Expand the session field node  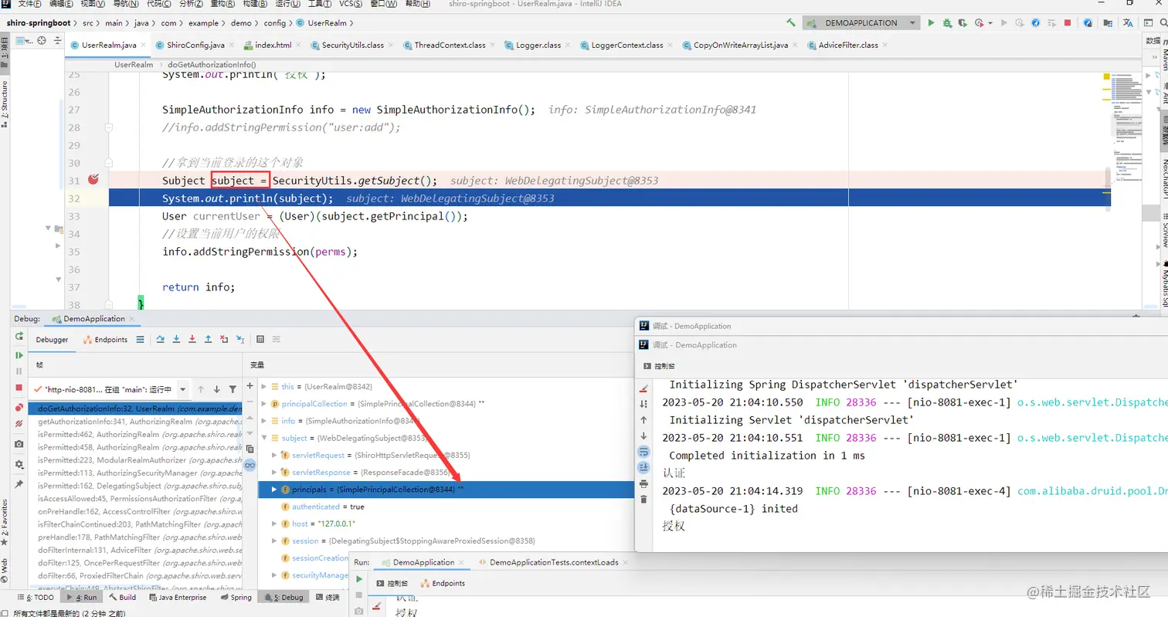[274, 541]
